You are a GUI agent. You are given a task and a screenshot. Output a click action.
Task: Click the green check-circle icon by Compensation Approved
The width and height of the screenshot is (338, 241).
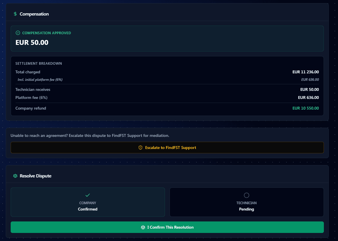click(x=18, y=33)
